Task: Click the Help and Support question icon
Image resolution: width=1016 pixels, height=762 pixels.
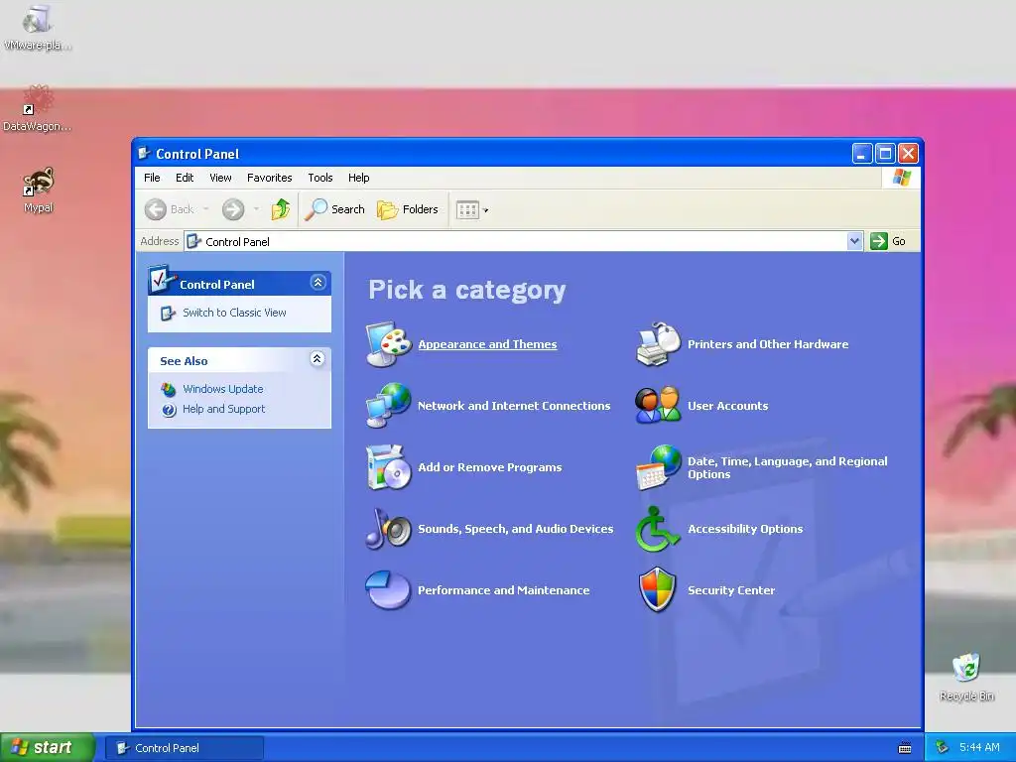Action: (x=169, y=410)
